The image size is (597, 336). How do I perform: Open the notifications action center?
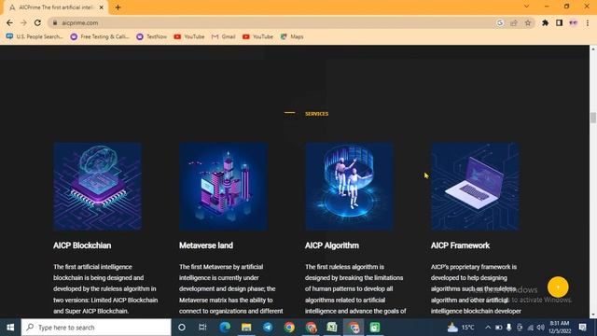pyautogui.click(x=582, y=328)
